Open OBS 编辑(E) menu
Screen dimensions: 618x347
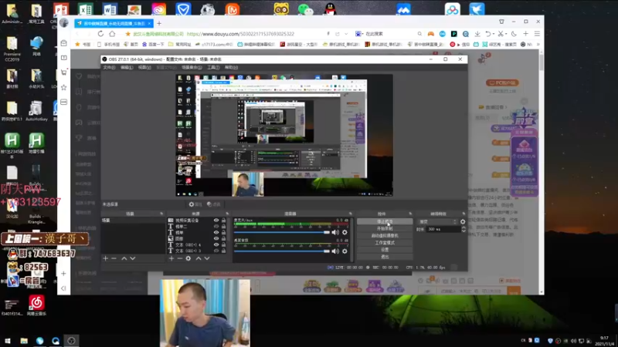tap(127, 67)
